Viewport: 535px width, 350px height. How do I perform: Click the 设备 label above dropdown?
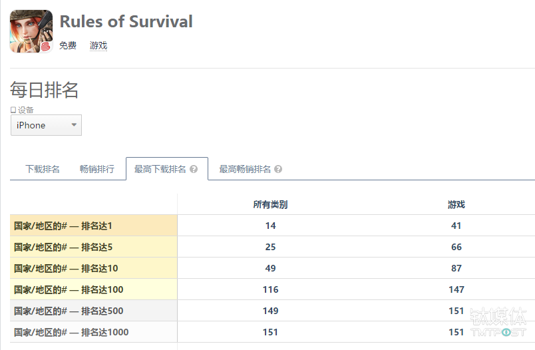(x=25, y=110)
